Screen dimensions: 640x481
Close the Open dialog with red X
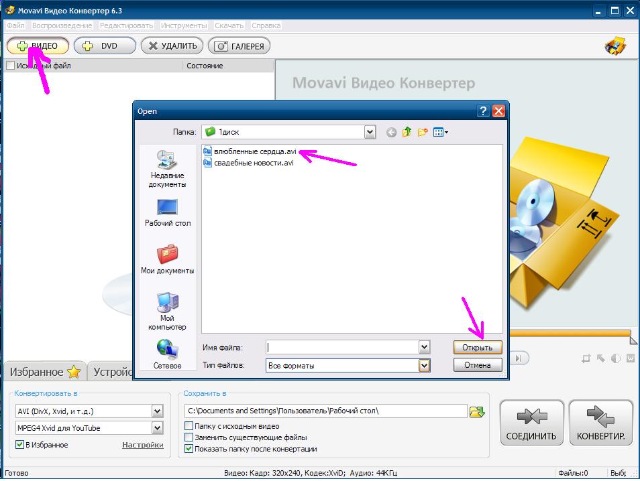(x=498, y=111)
